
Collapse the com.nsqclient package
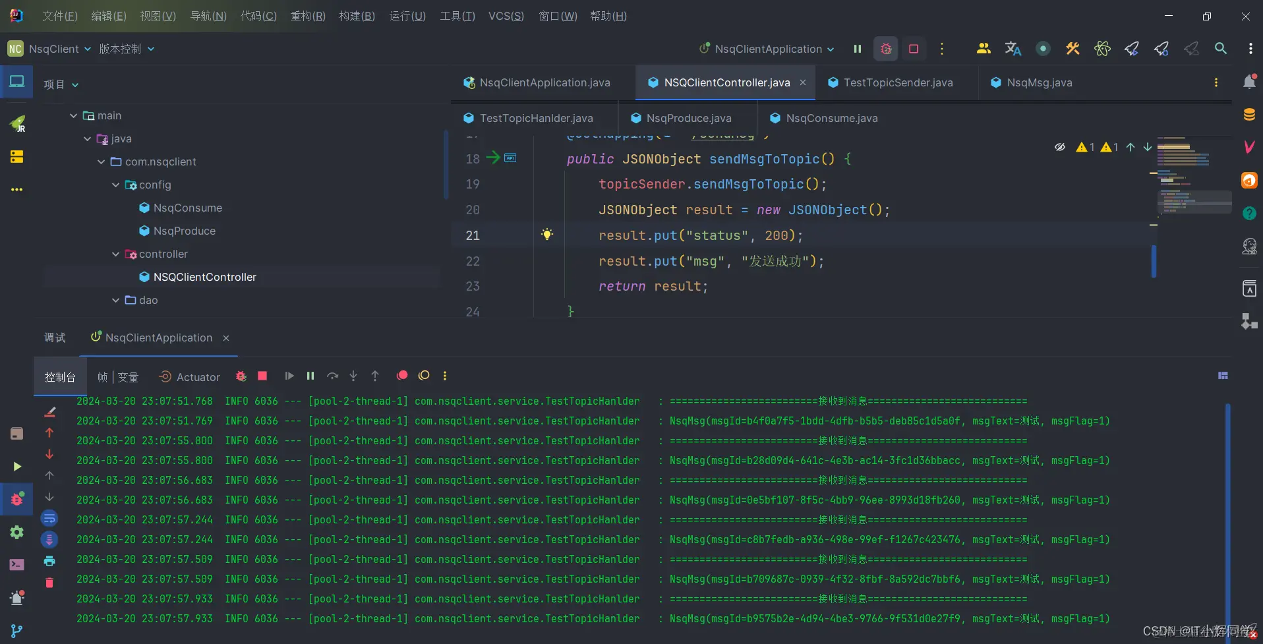(x=101, y=161)
